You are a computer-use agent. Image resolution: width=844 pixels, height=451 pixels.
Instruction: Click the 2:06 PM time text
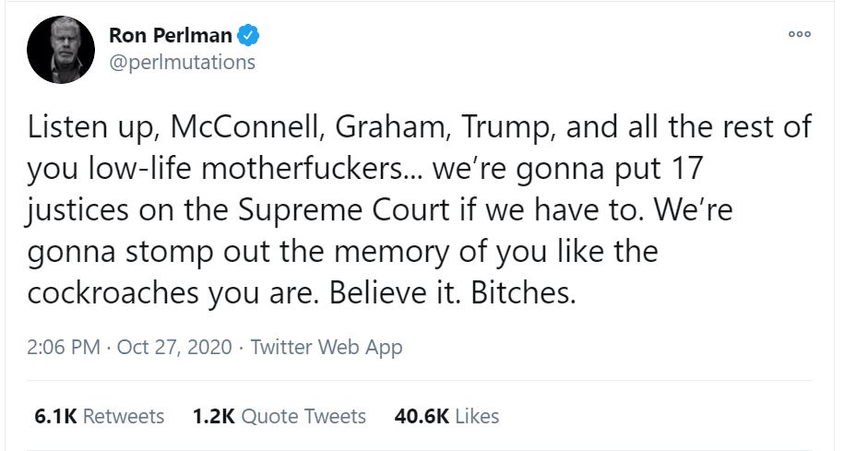(x=65, y=348)
